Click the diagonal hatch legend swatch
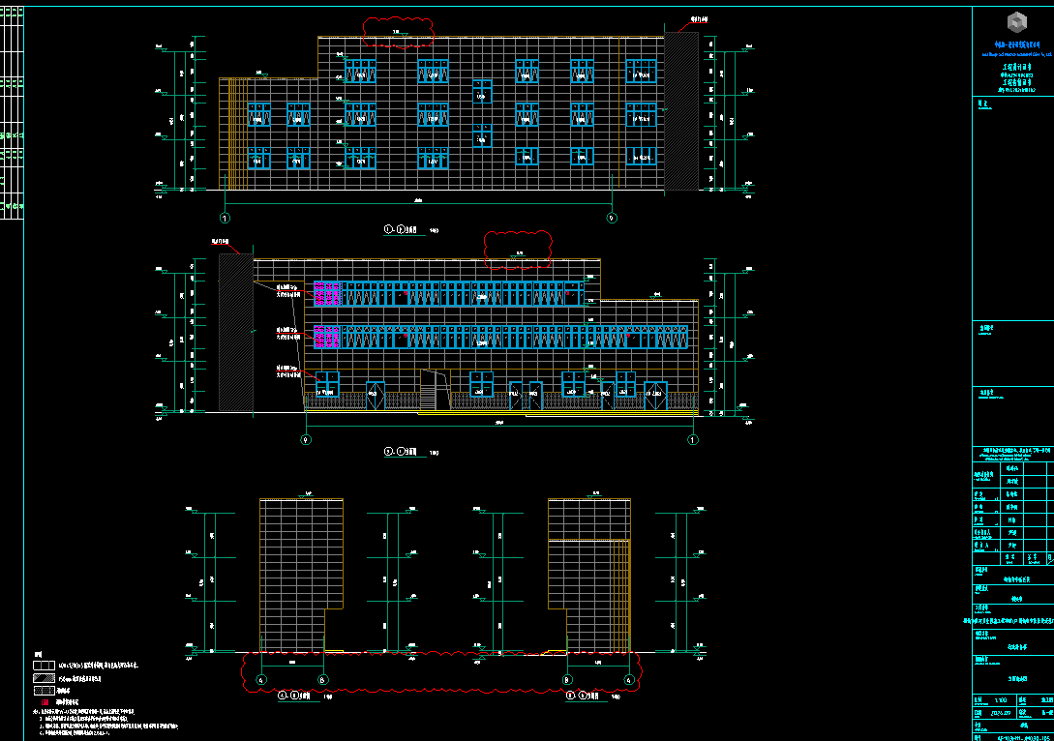Viewport: 1054px width, 741px height. pos(44,678)
